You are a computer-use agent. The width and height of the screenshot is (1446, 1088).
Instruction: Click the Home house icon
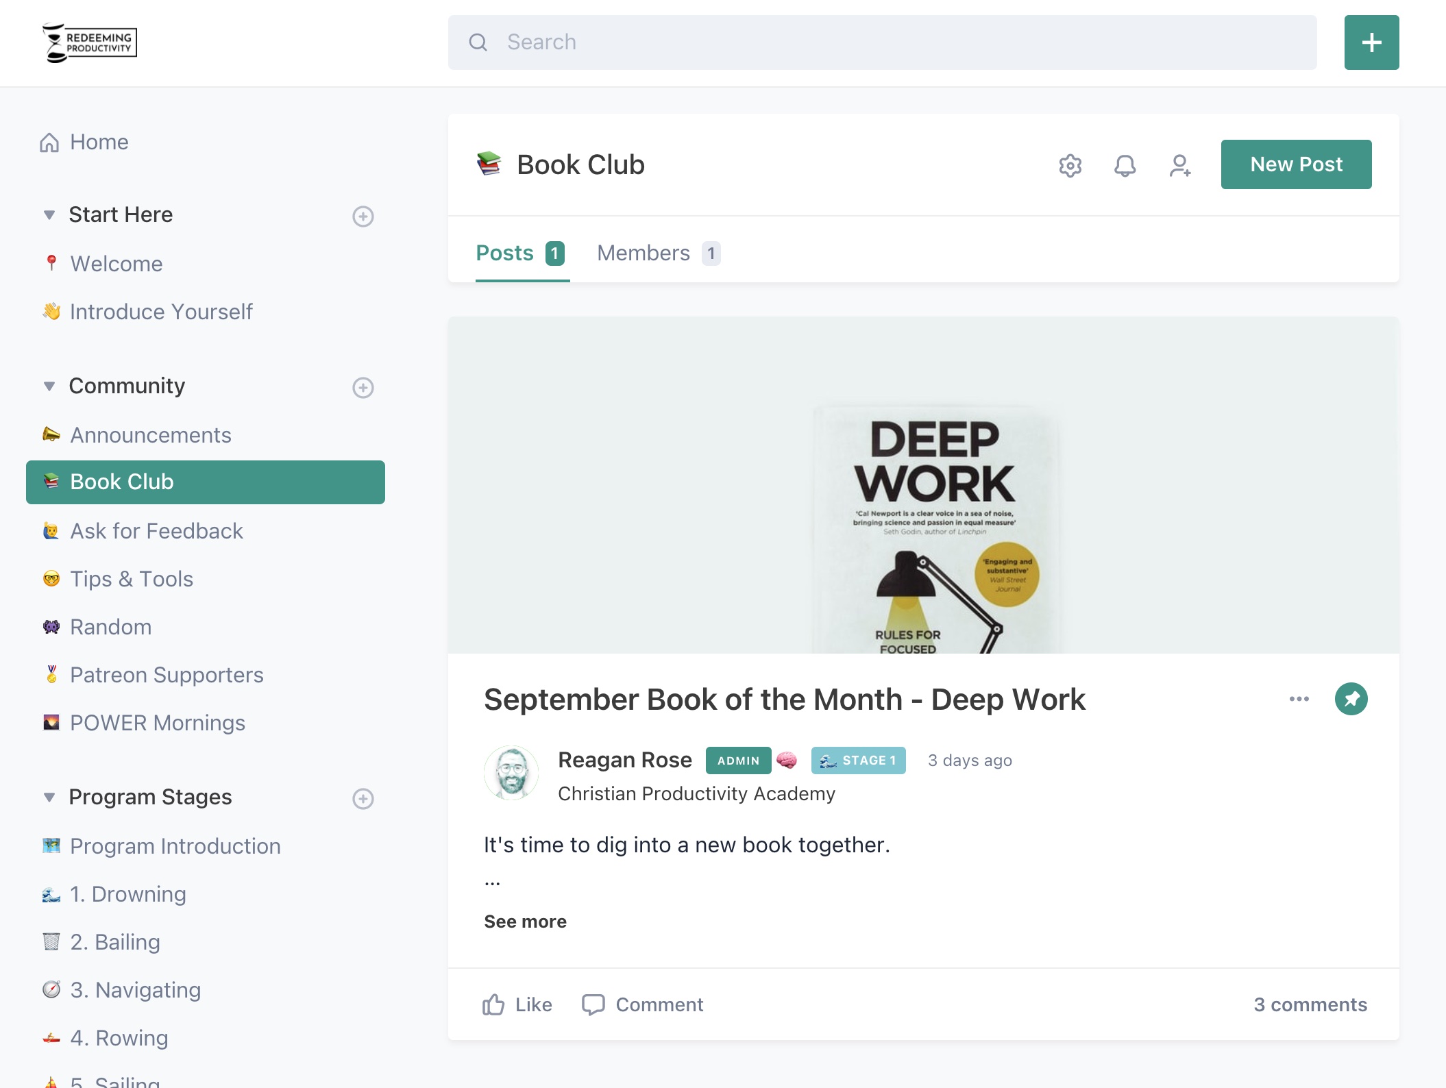(x=49, y=143)
